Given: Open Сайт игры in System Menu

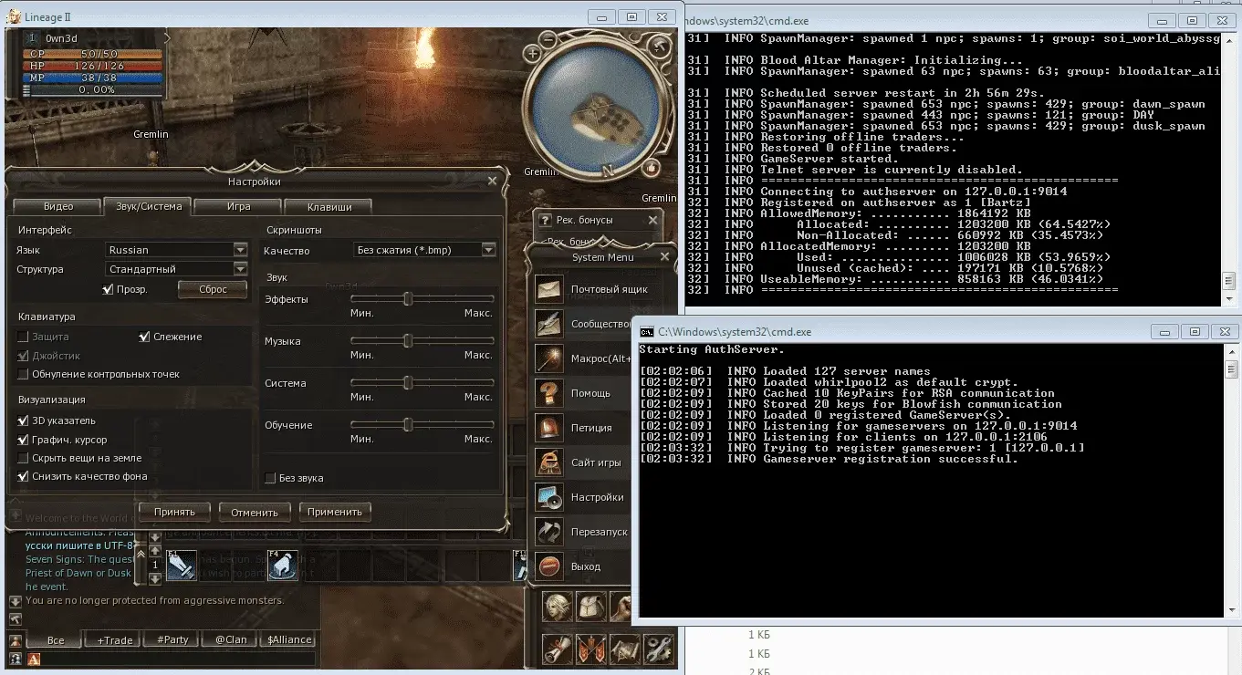Looking at the screenshot, I should pyautogui.click(x=584, y=462).
